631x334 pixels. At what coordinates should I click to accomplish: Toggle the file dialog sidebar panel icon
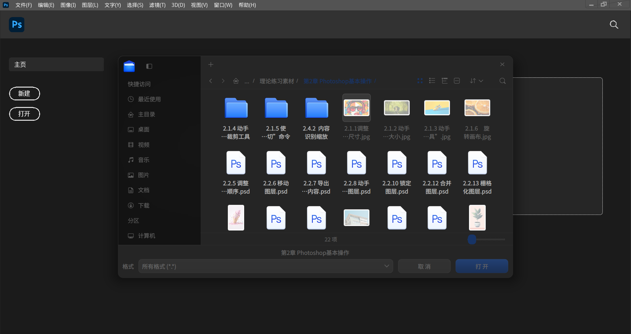(149, 66)
